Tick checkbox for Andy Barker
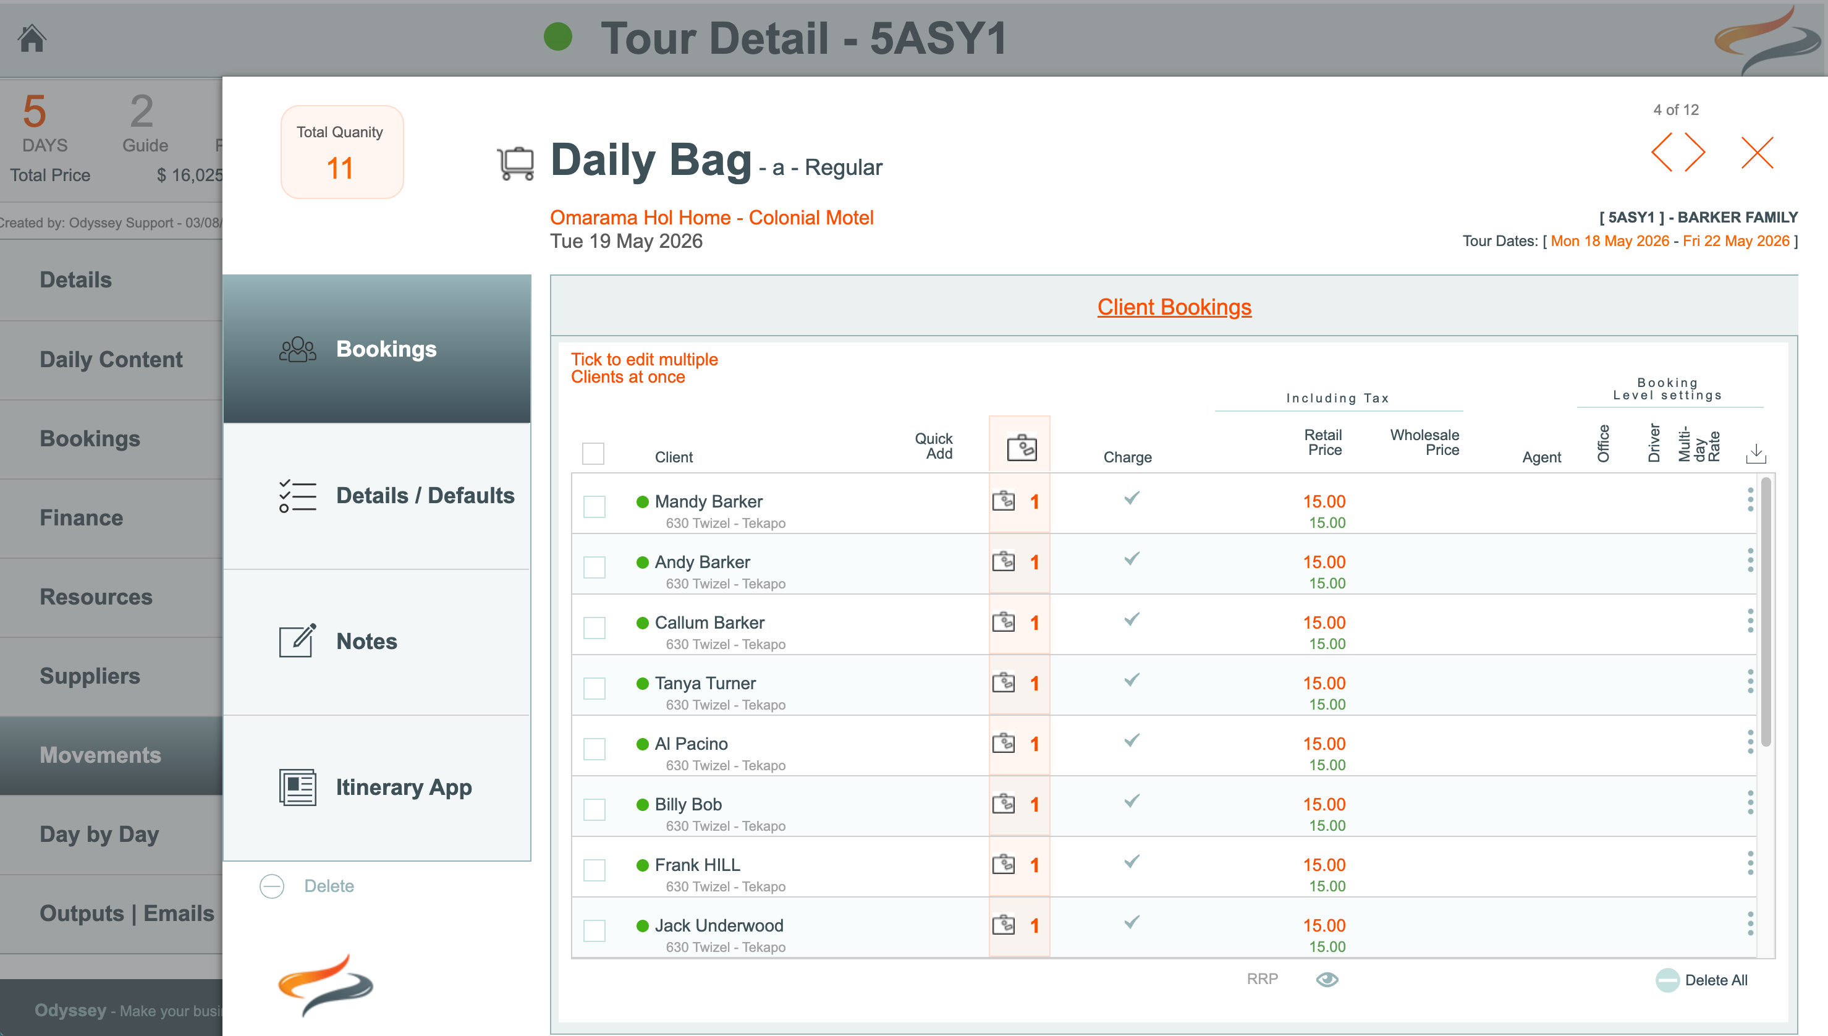Image resolution: width=1828 pixels, height=1036 pixels. point(594,567)
